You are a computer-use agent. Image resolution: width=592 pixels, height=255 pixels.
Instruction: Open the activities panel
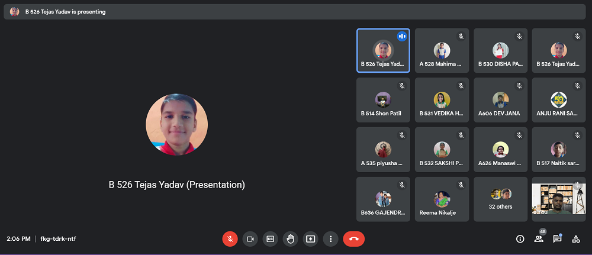point(576,239)
